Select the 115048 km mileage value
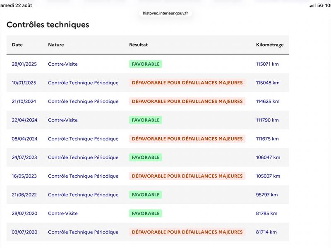 point(268,83)
